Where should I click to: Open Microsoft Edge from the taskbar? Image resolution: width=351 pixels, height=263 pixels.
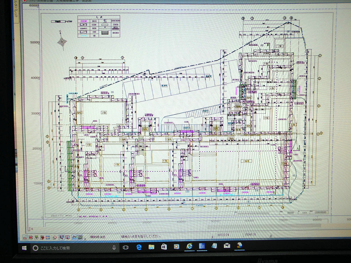(x=139, y=247)
